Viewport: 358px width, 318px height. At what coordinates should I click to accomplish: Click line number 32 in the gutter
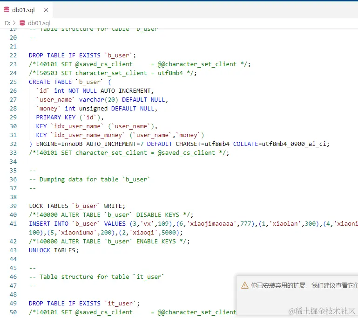[x=13, y=144]
